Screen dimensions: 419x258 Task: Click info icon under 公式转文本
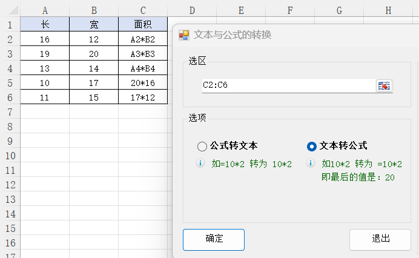point(200,163)
